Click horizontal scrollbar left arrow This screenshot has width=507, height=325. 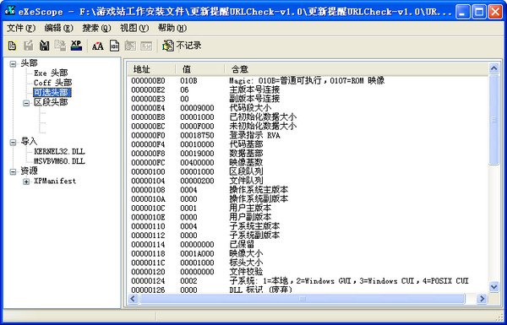[x=133, y=299]
